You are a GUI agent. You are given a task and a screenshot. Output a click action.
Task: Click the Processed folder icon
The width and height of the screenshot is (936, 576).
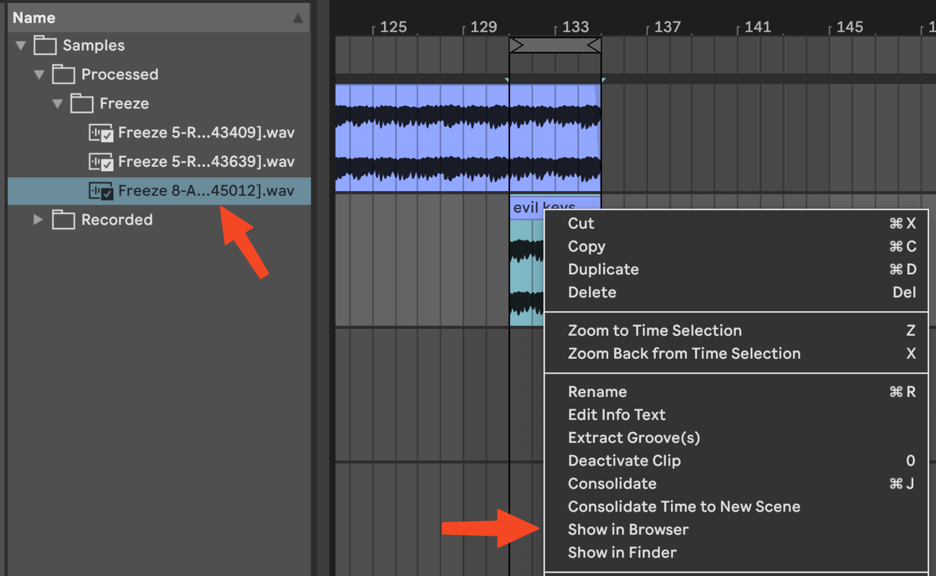pos(63,74)
